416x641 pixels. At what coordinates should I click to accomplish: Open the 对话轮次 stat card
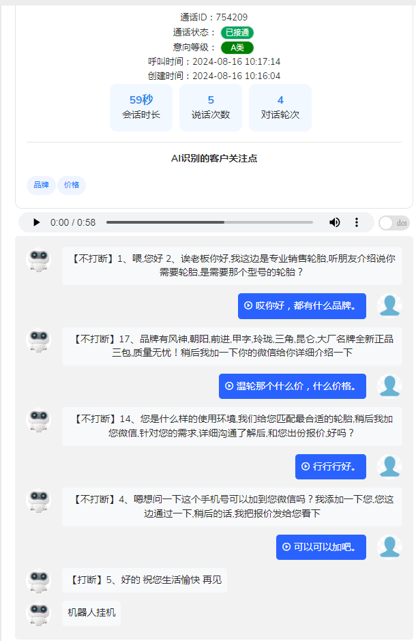pyautogui.click(x=280, y=107)
